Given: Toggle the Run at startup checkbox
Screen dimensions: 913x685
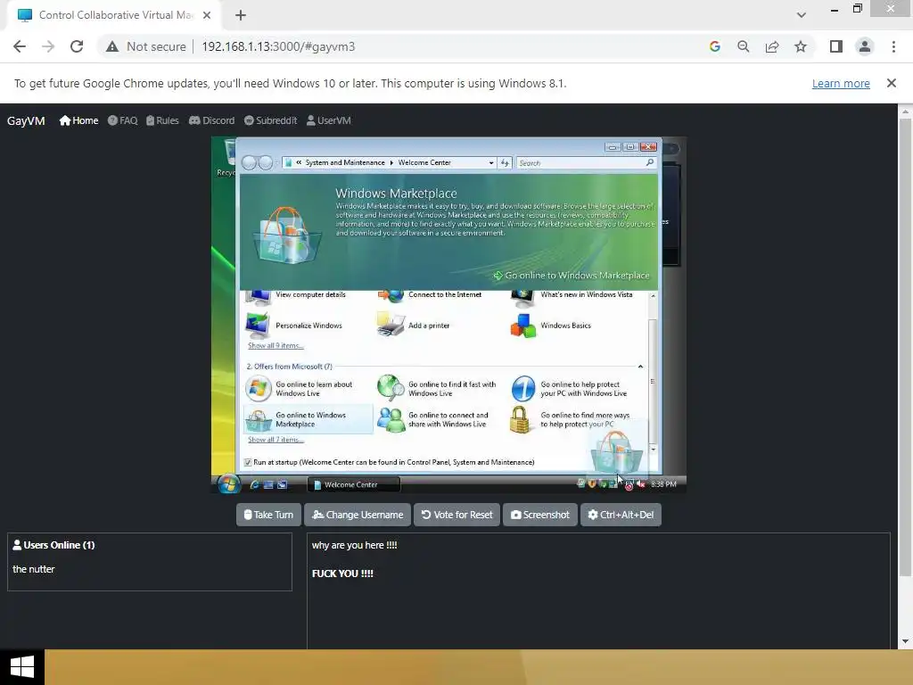Looking at the screenshot, I should [x=248, y=463].
